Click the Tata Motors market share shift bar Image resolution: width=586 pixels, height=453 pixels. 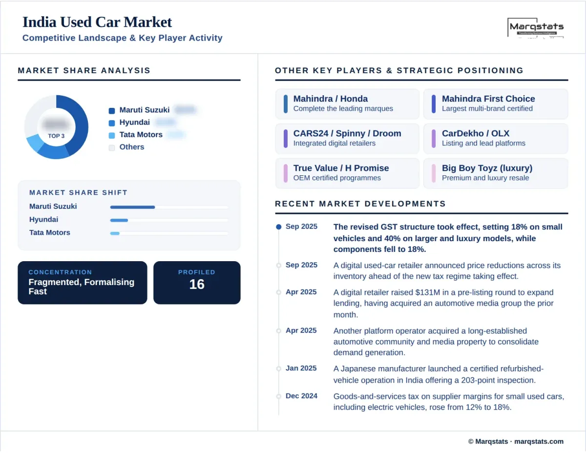[x=169, y=233]
